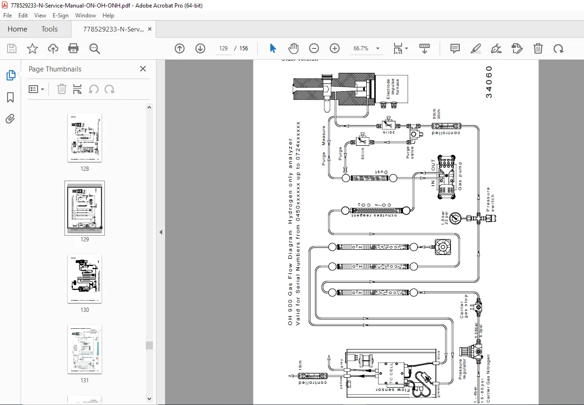Screen dimensions: 584x405
Task: Select page 130 thumbnail
Action: click(x=85, y=278)
